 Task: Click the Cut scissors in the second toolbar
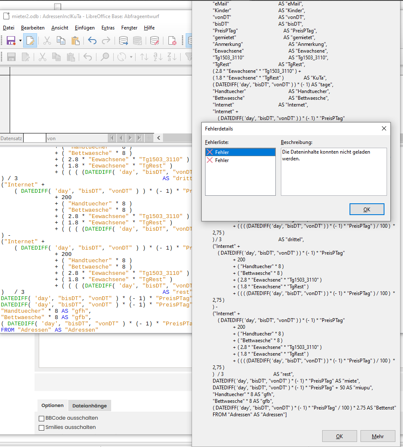click(x=43, y=57)
